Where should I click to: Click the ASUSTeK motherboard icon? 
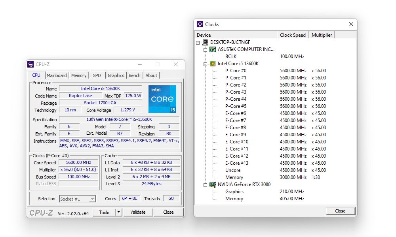pos(213,49)
